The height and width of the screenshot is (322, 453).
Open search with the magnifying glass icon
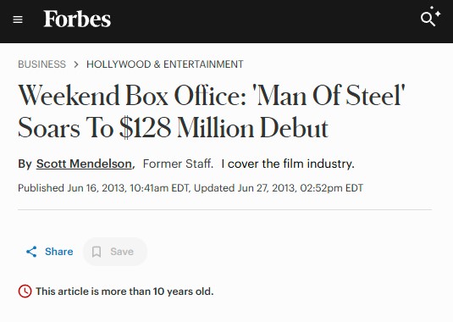pyautogui.click(x=428, y=19)
